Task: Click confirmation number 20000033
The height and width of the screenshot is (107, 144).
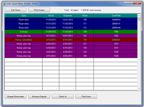Action: 116,20
